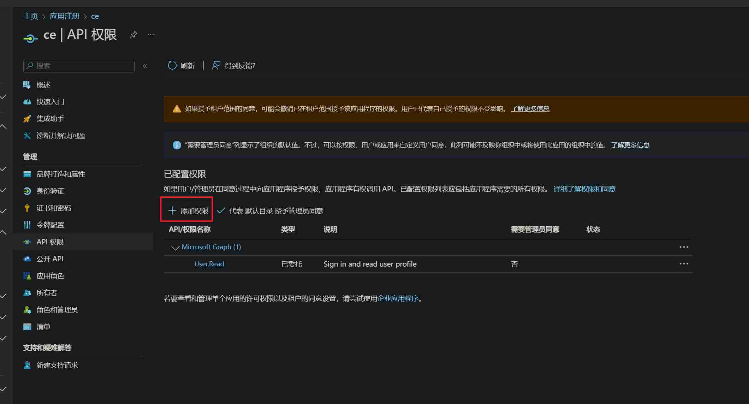Viewport: 749px width, 404px height.
Task: Open the ellipsis menu next to title
Action: [151, 35]
